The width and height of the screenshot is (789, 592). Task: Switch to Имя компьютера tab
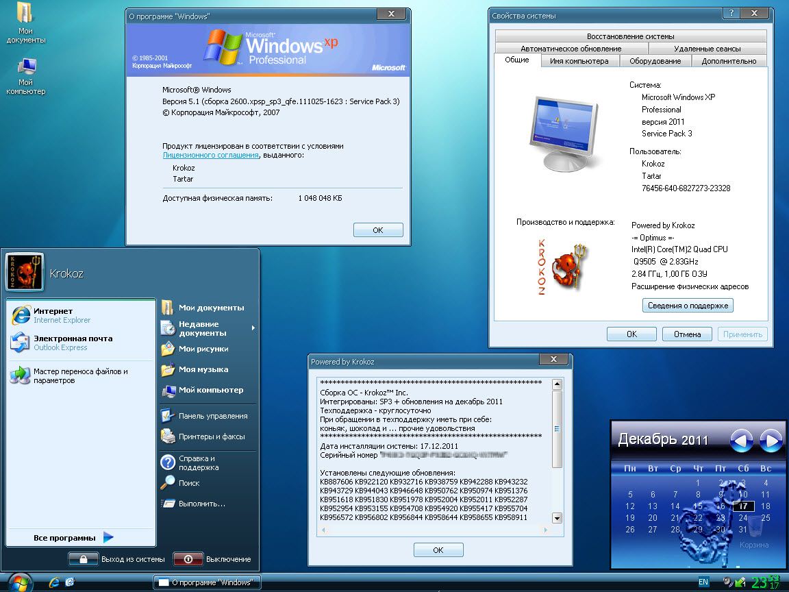pyautogui.click(x=579, y=61)
